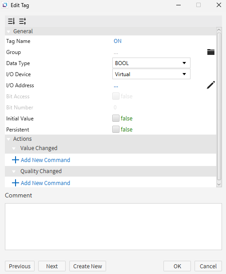Click the I/O Address pencil edit icon
The width and height of the screenshot is (226, 274).
click(x=211, y=85)
